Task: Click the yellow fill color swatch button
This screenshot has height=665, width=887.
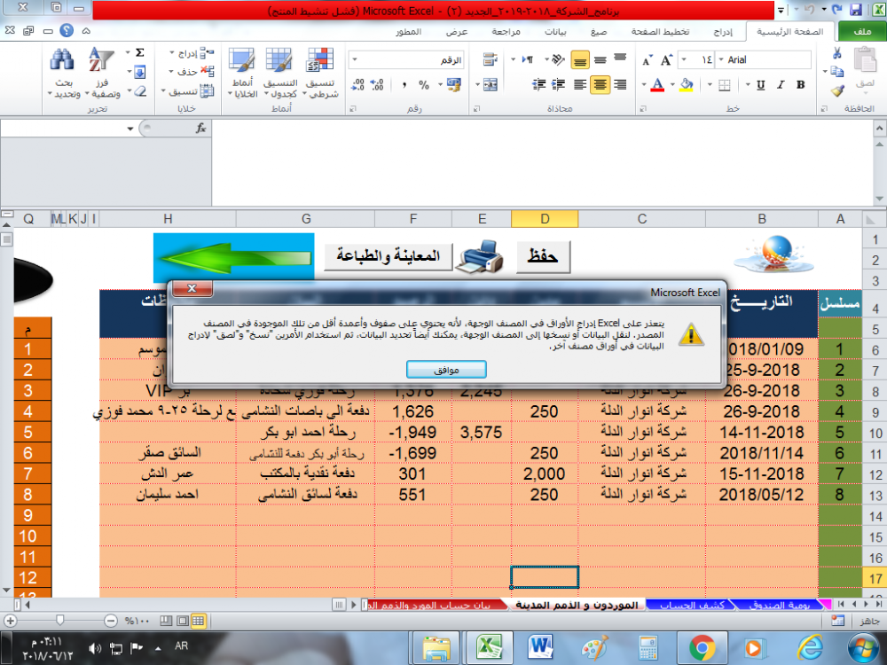Action: 687,85
